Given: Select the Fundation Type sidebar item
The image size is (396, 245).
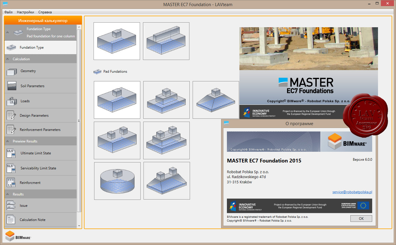Looking at the screenshot, I should pos(41,47).
